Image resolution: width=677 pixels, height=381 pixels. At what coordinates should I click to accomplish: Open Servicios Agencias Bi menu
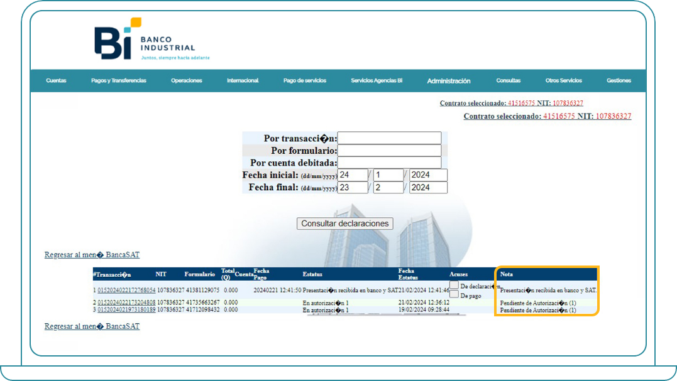377,80
